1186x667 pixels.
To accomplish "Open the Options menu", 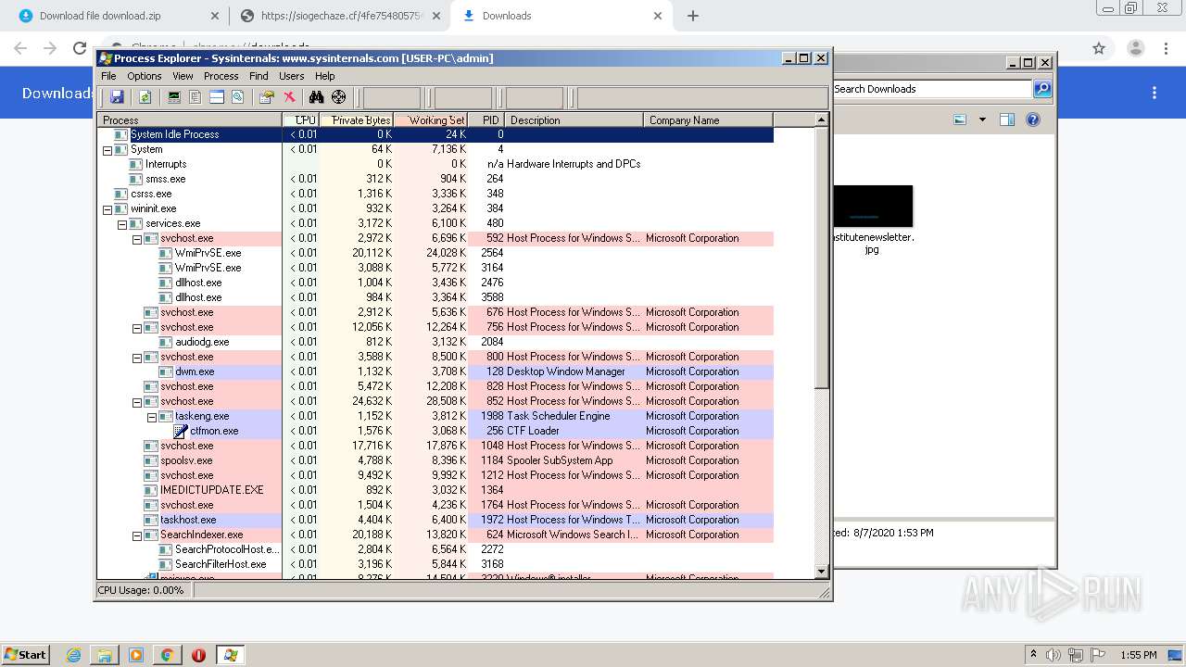I will [145, 76].
